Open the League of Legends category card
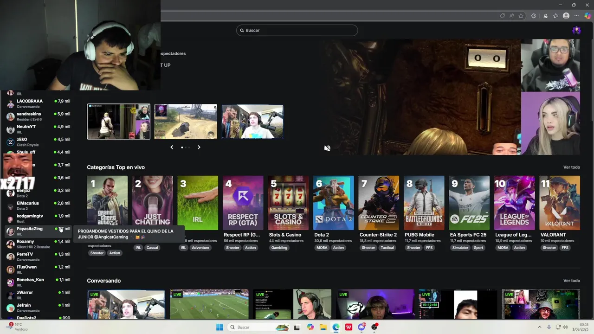This screenshot has height=334, width=594. 514,203
